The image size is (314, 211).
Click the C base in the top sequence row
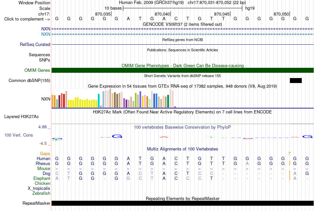(176, 19)
